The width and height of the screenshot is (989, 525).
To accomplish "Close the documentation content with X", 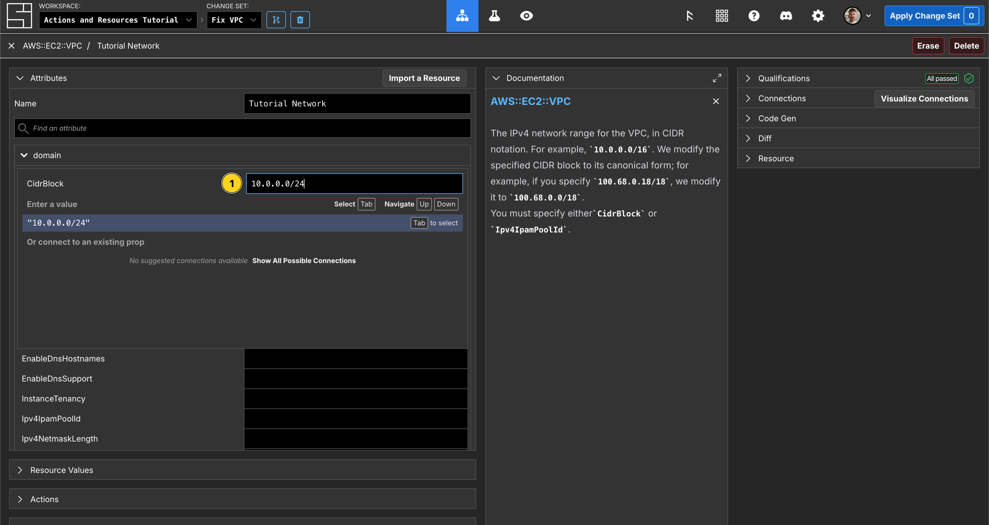I will [x=716, y=101].
